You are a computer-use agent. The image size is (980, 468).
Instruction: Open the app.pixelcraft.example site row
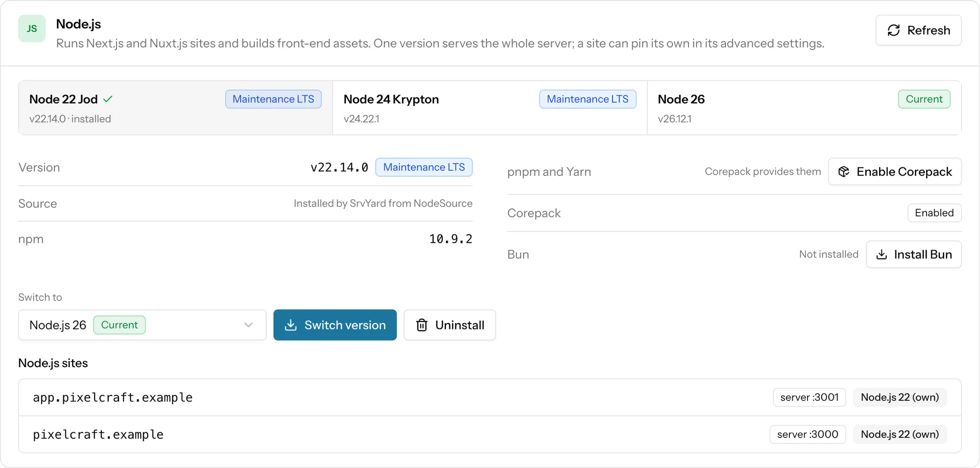point(490,398)
